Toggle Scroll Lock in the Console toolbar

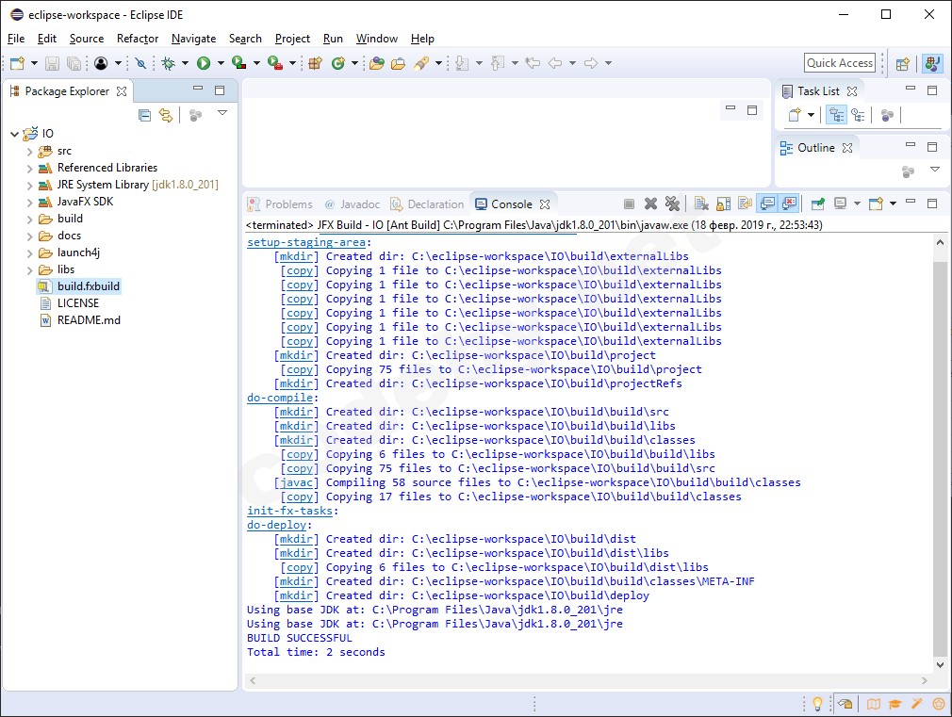tap(723, 204)
